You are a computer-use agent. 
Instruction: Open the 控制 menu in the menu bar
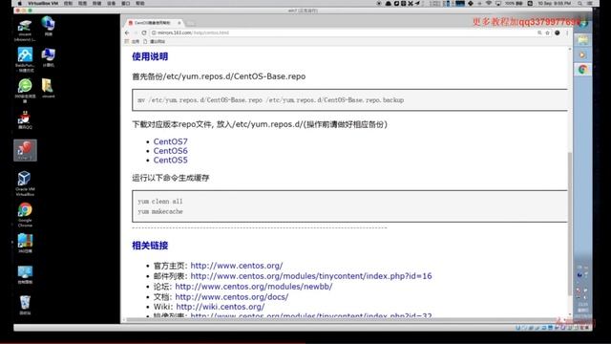pos(68,3)
